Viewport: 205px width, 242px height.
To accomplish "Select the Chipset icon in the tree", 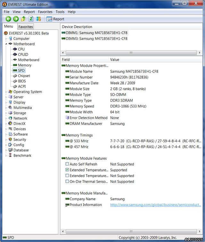I will tap(15, 76).
